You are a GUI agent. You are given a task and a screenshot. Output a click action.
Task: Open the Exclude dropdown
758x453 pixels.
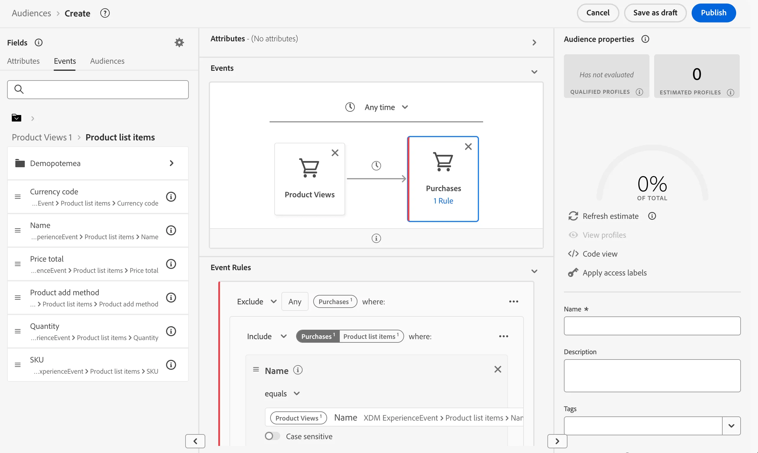(x=257, y=302)
